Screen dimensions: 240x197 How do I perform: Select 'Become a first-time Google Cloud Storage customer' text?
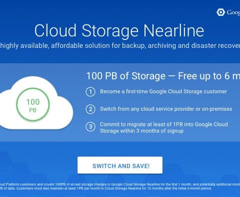pyautogui.click(x=163, y=91)
